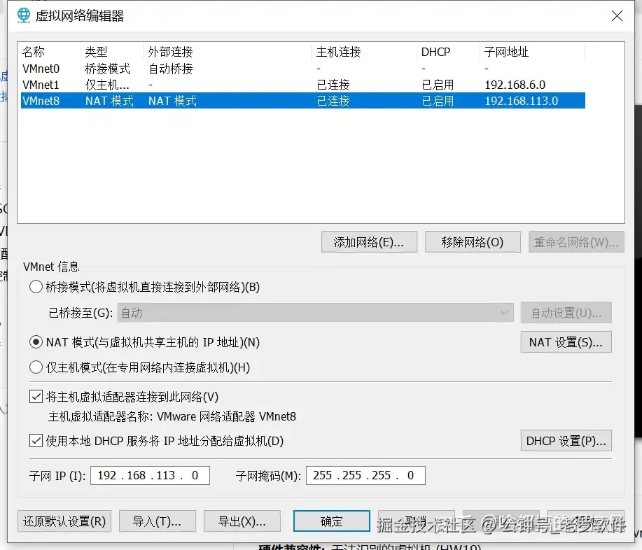Open NAT 设置(S)... dialog
The width and height of the screenshot is (642, 550).
(x=566, y=341)
